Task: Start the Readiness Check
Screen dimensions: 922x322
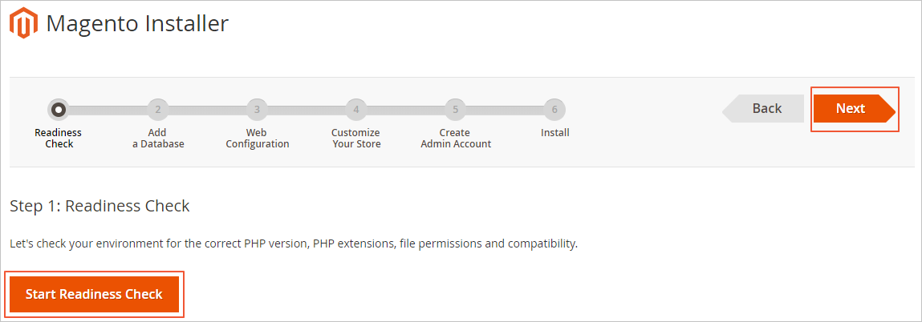Action: (x=95, y=294)
